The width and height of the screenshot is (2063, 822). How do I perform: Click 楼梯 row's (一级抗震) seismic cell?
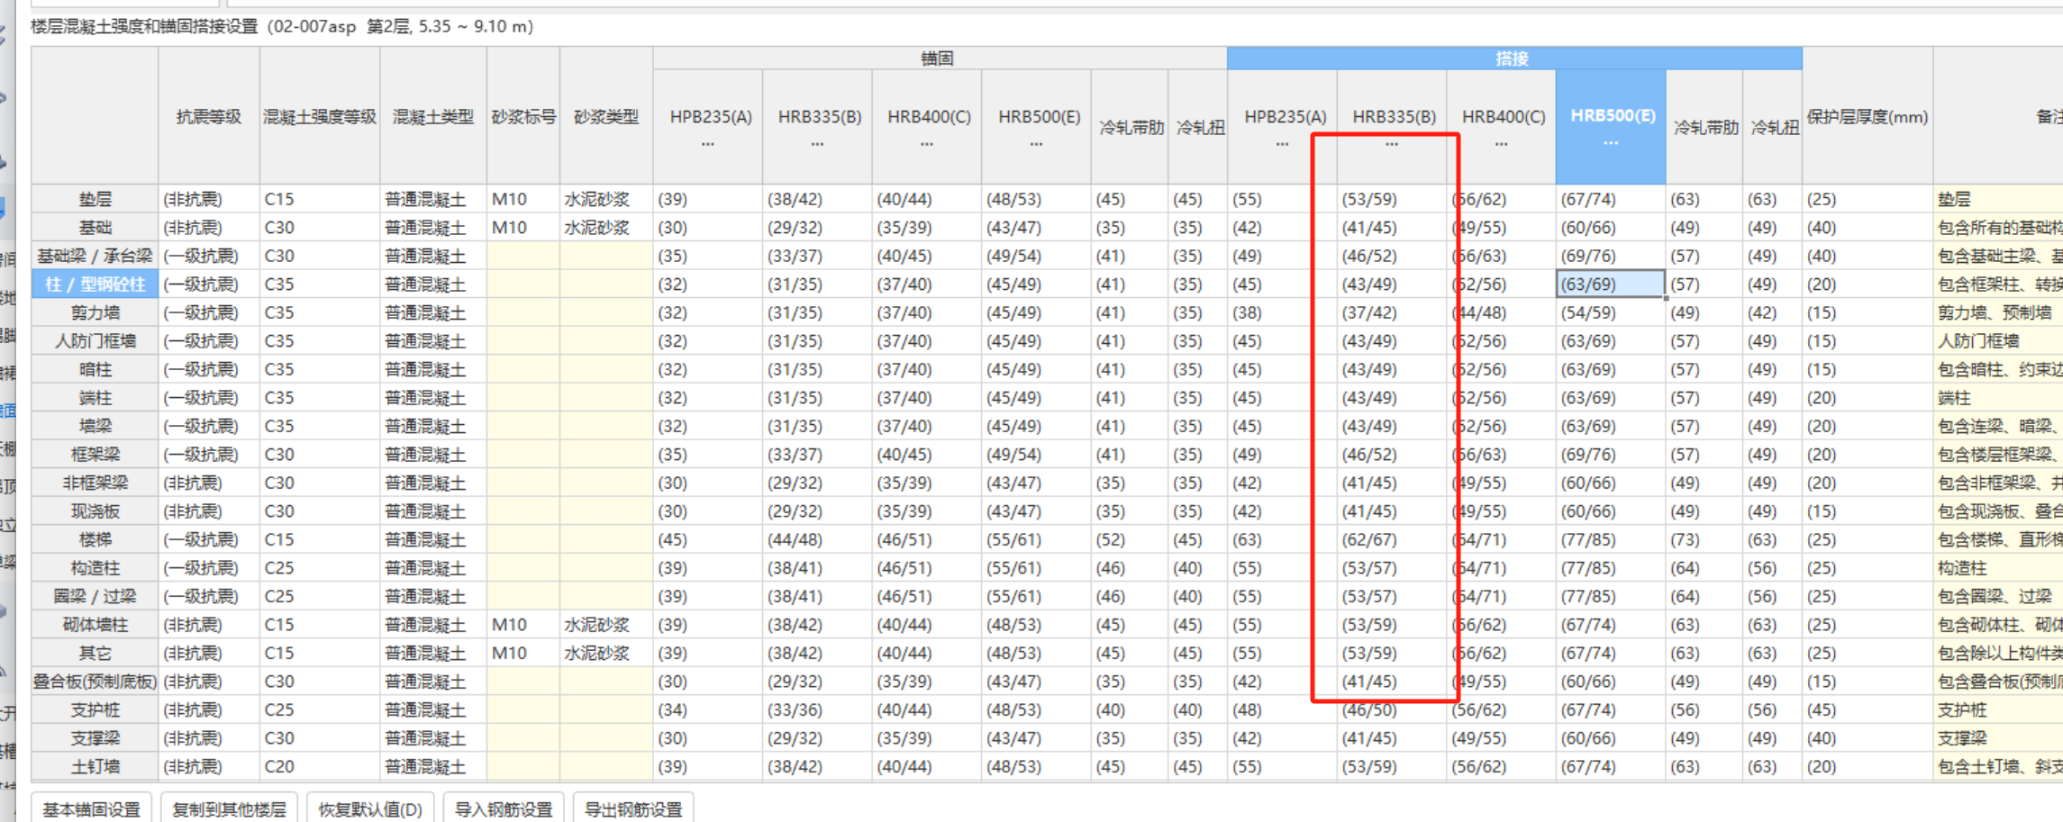209,539
